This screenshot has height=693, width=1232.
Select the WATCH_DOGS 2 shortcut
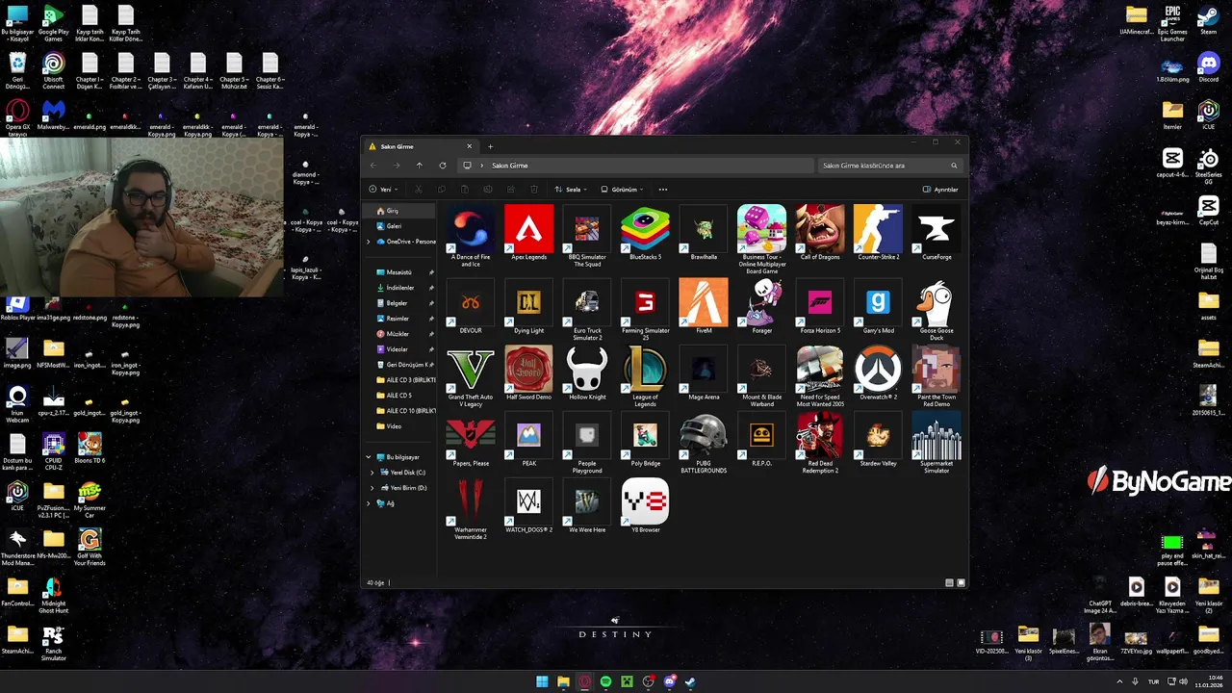pyautogui.click(x=528, y=505)
